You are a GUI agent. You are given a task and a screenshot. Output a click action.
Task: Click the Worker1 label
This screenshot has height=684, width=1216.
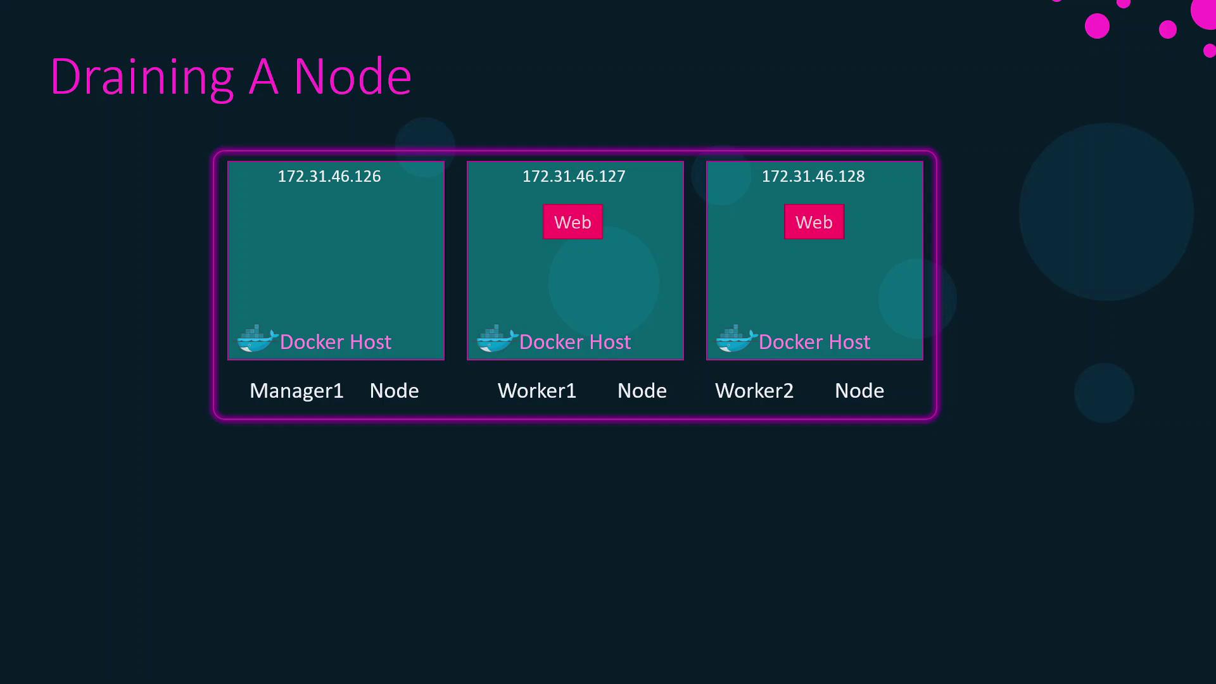[x=537, y=391]
